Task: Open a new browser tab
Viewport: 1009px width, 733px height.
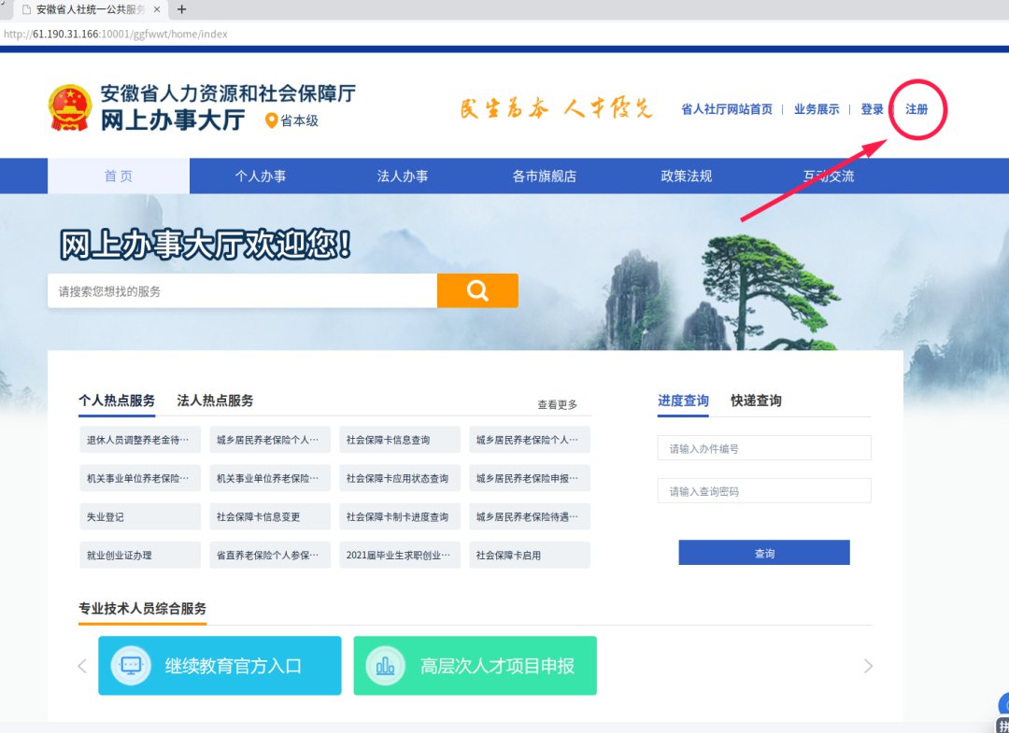Action: [181, 9]
